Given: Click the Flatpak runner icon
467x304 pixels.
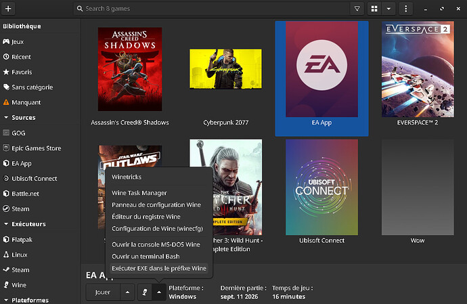Looking at the screenshot, I should coord(6,239).
